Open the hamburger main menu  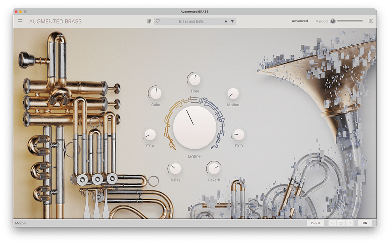click(20, 21)
